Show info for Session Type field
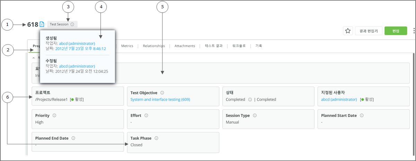Image resolution: width=416 pixels, height=161 pixels. tap(255, 115)
